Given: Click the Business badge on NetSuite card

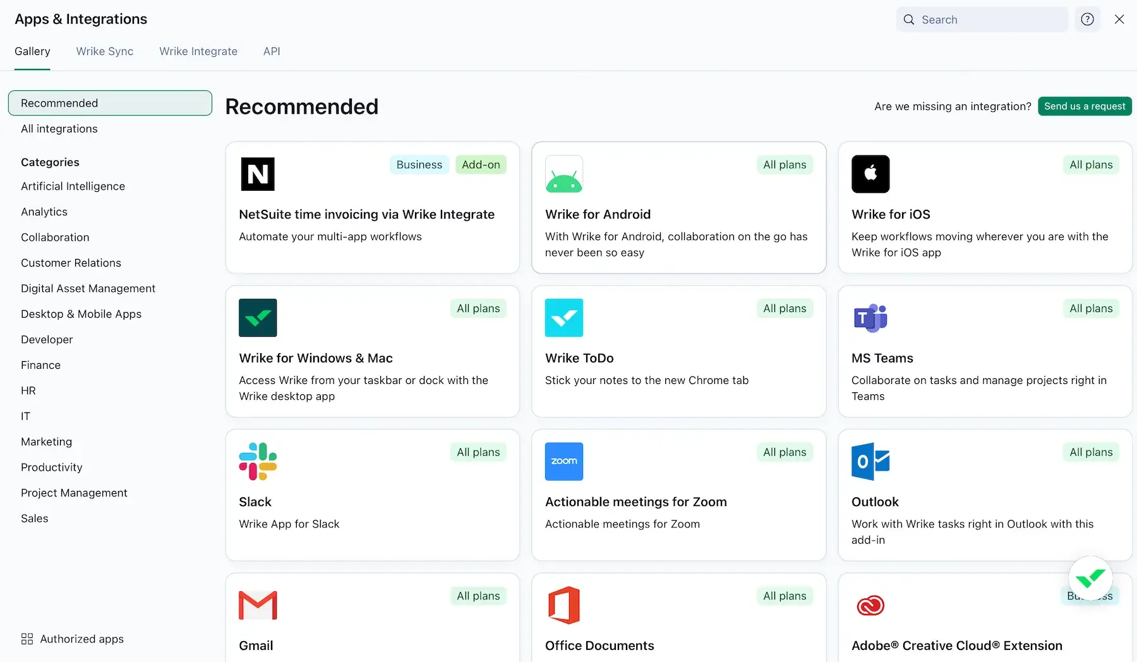Looking at the screenshot, I should click(419, 165).
